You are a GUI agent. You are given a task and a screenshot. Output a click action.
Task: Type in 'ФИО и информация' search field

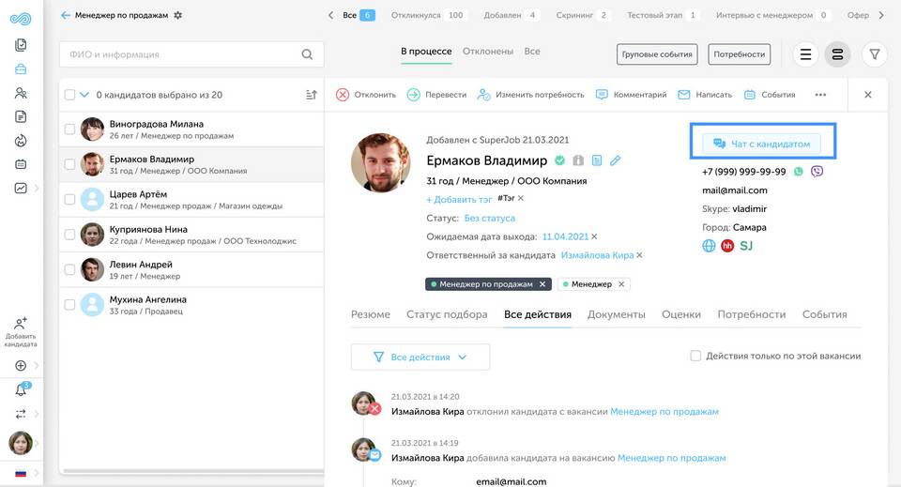pos(178,55)
